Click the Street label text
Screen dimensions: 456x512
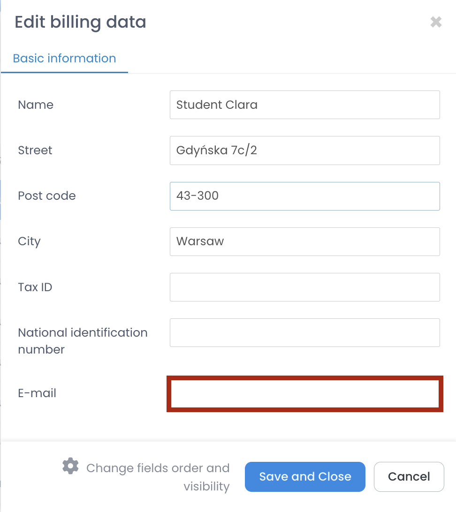[35, 151]
